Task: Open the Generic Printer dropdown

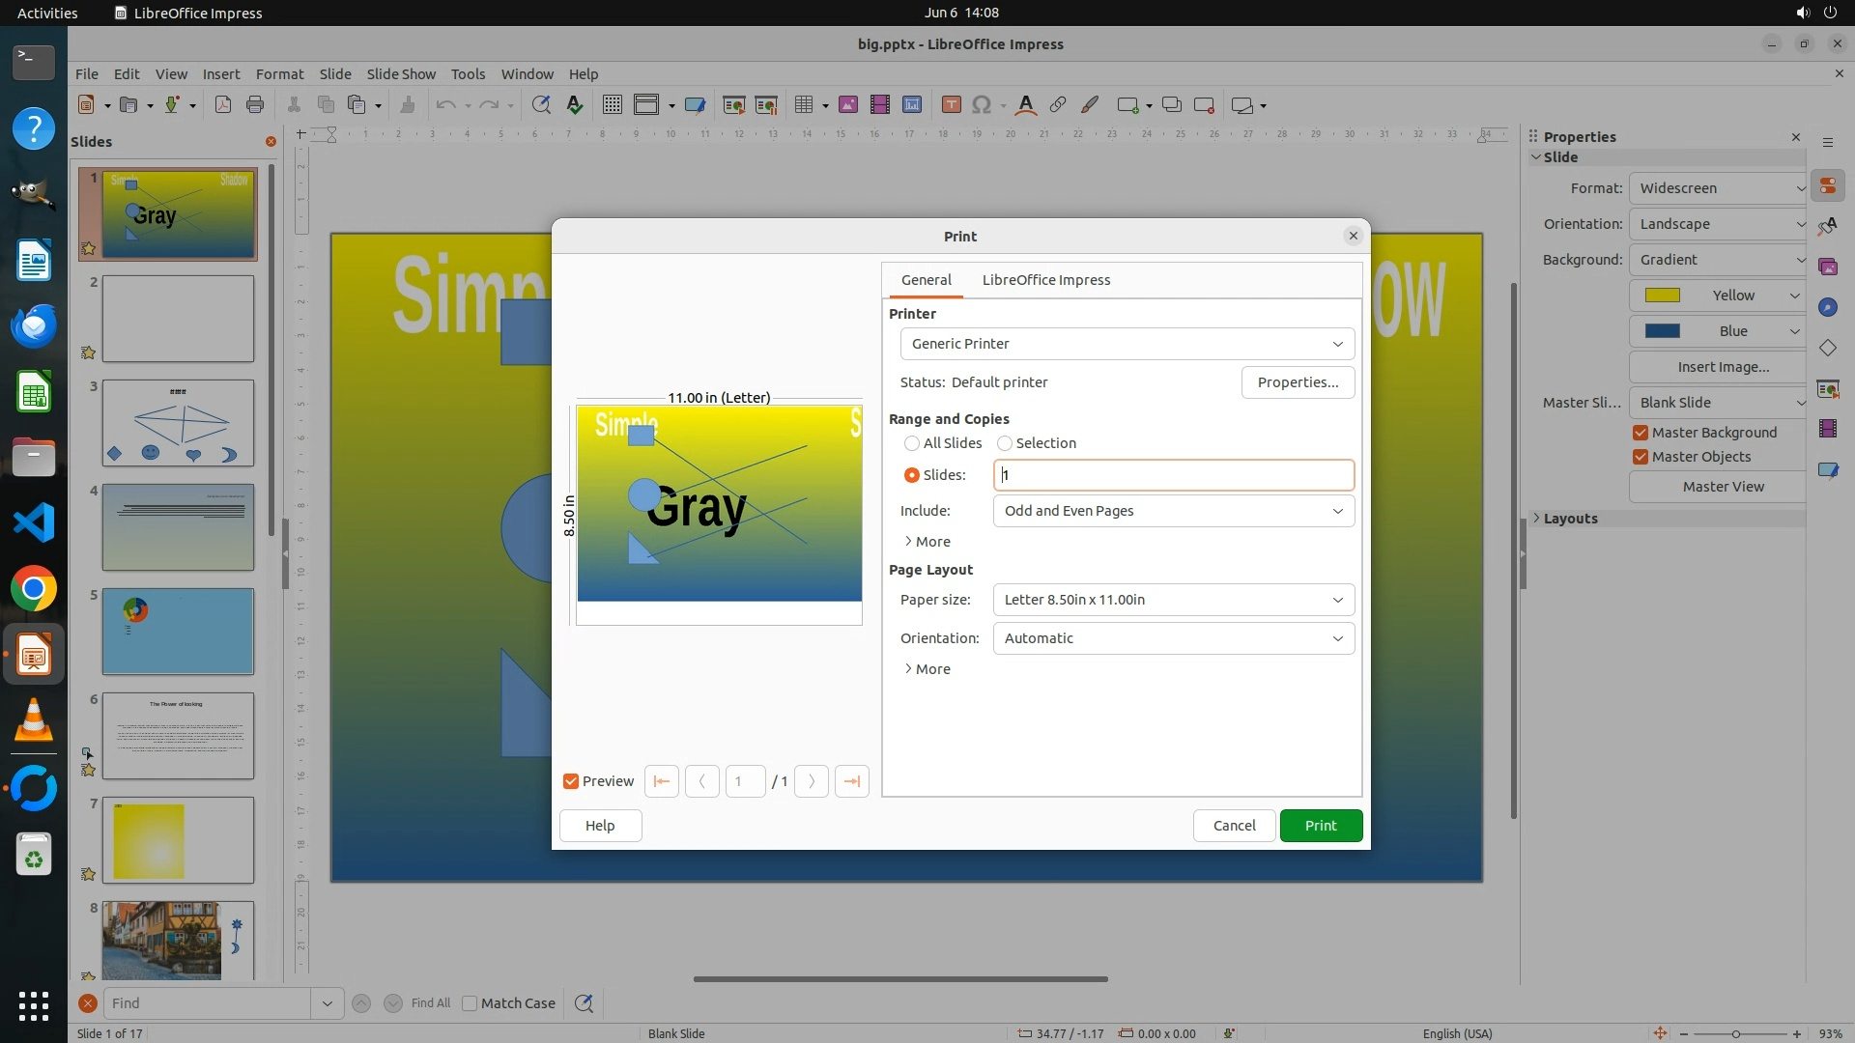Action: click(1127, 344)
